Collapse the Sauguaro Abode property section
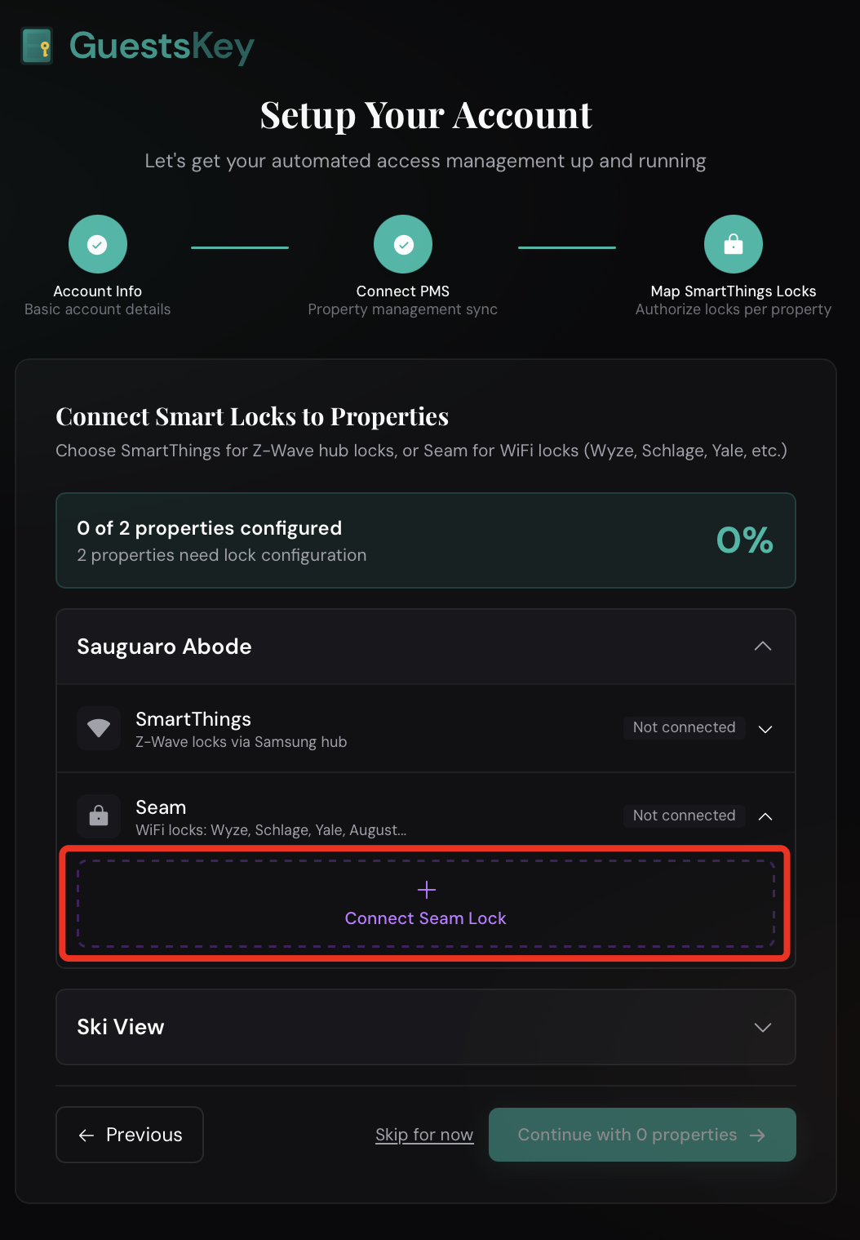Viewport: 860px width, 1240px height. tap(763, 647)
